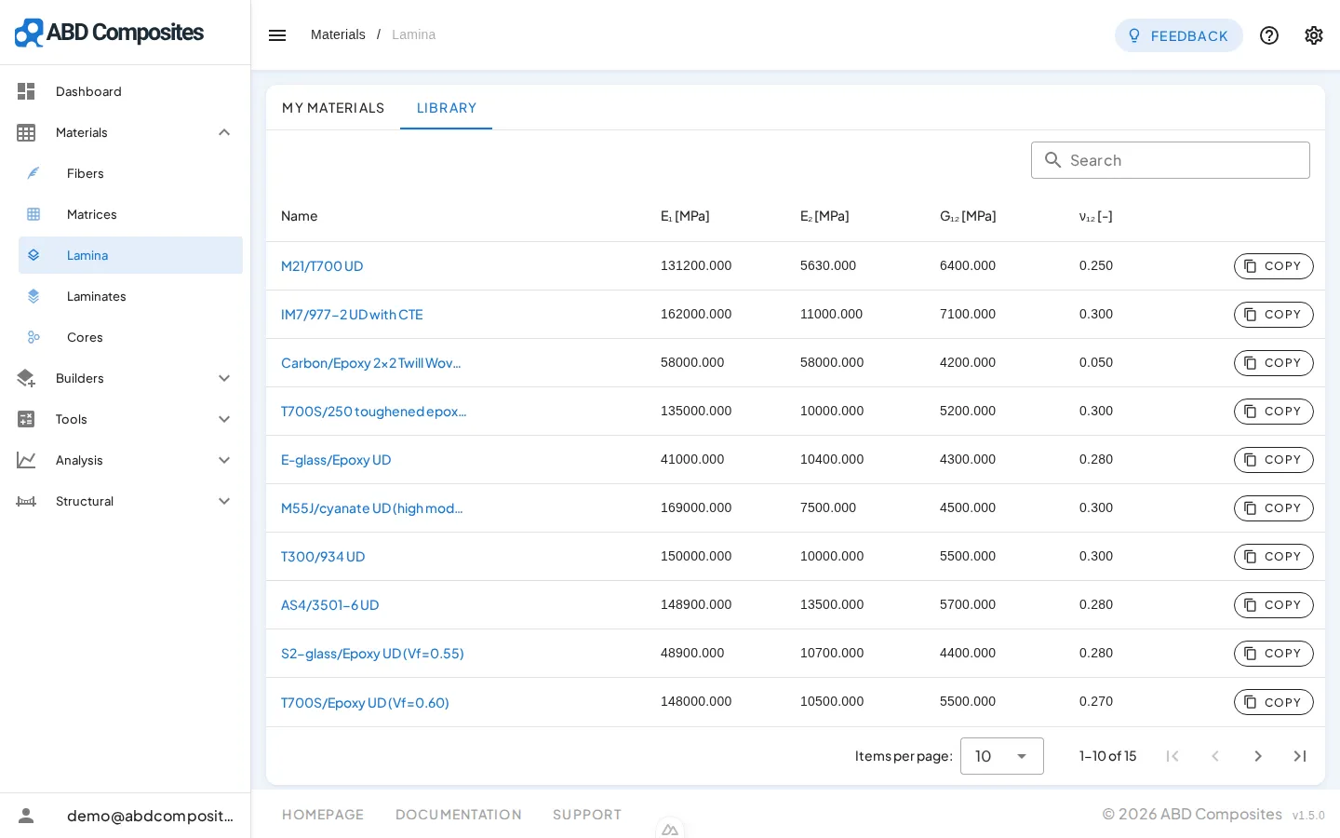
Task: Copy the T700S/250 toughened epoxy material
Action: pyautogui.click(x=1274, y=412)
